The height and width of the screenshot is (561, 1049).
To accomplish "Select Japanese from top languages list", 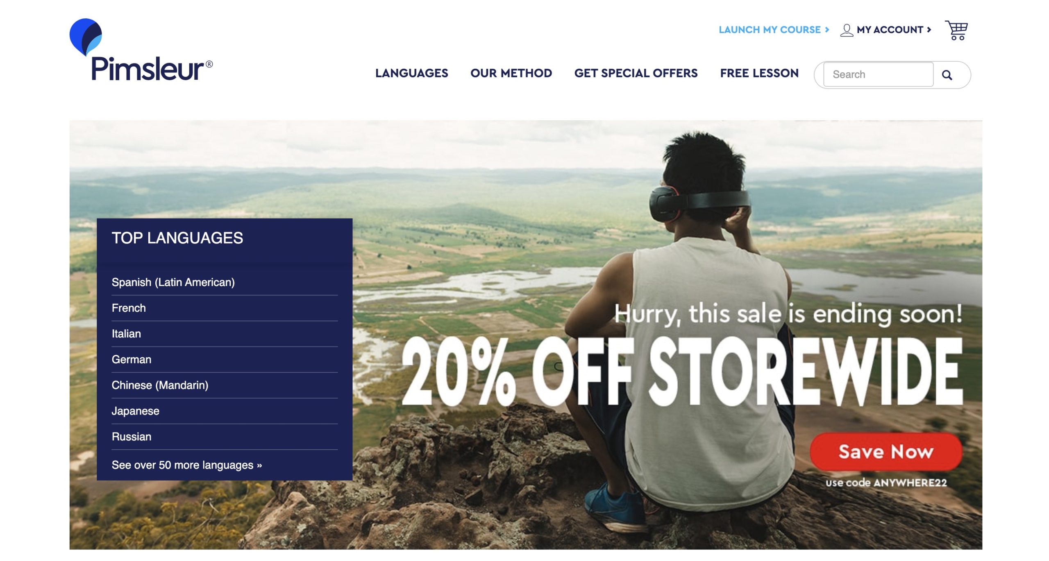I will coord(136,410).
